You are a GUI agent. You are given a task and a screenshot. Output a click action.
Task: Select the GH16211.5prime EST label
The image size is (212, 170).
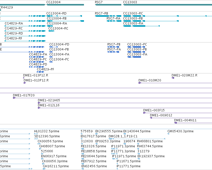(x=56, y=167)
